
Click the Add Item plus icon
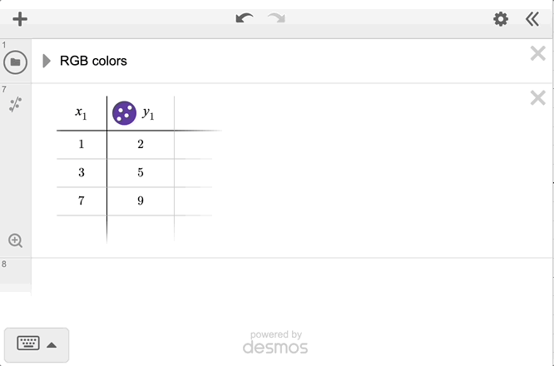pyautogui.click(x=20, y=19)
